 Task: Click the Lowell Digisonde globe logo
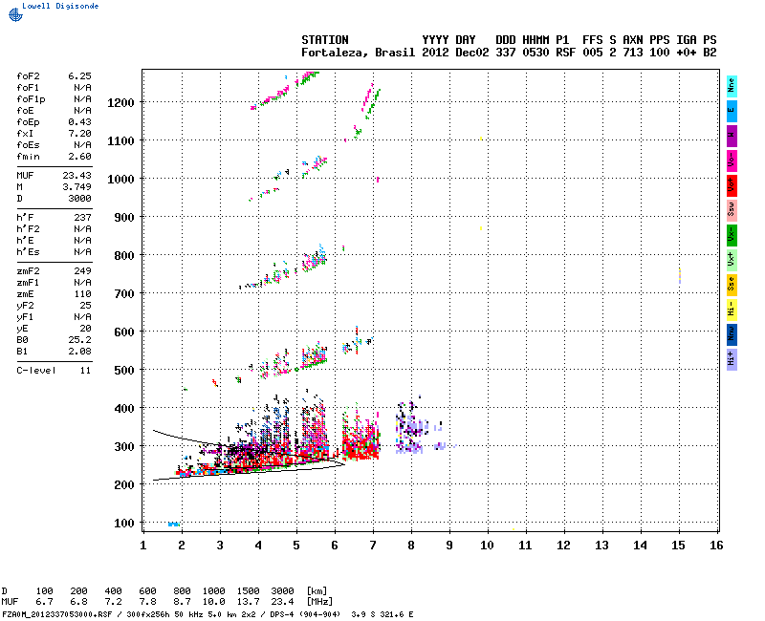tap(15, 14)
